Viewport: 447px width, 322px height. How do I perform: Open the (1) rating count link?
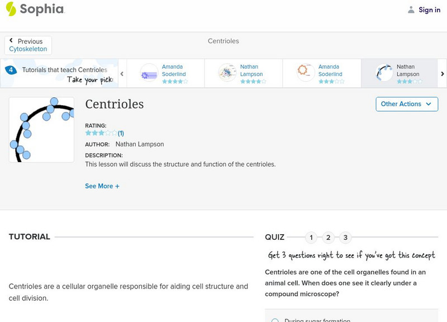tap(121, 133)
